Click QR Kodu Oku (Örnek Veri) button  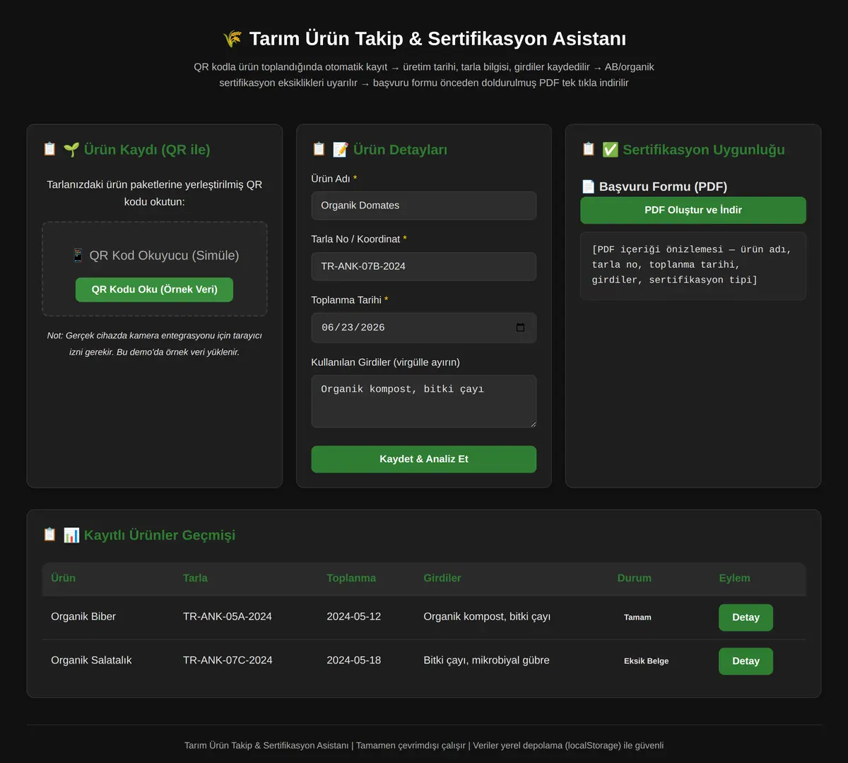[154, 290]
